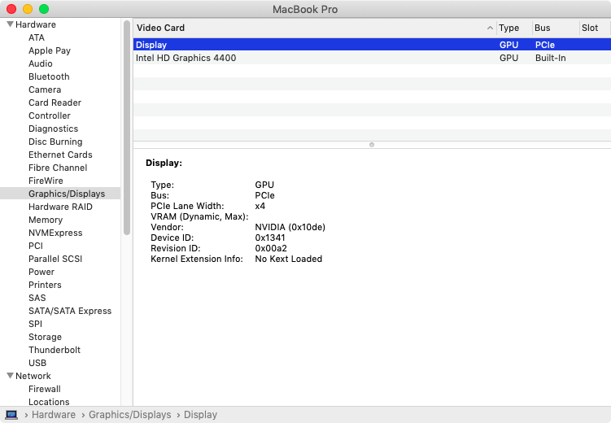Click the Network category label

point(33,376)
